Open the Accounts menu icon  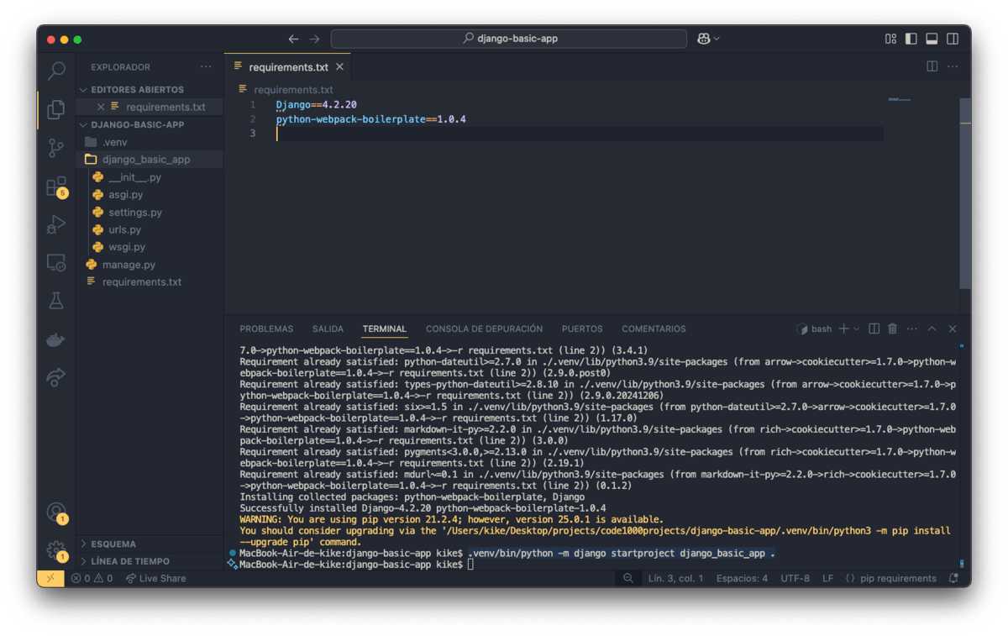(x=56, y=512)
